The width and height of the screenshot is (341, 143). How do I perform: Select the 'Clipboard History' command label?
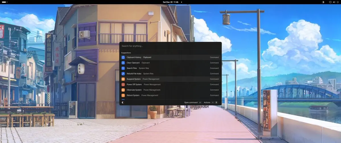[134, 57]
